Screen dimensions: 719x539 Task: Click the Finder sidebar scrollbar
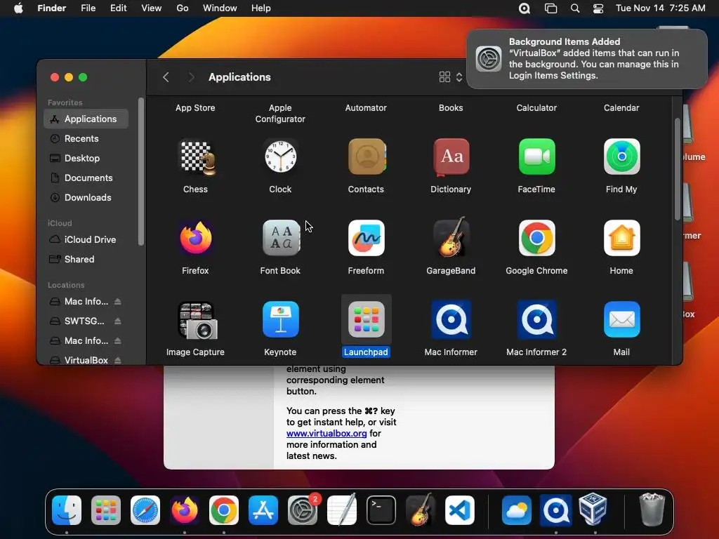141,172
